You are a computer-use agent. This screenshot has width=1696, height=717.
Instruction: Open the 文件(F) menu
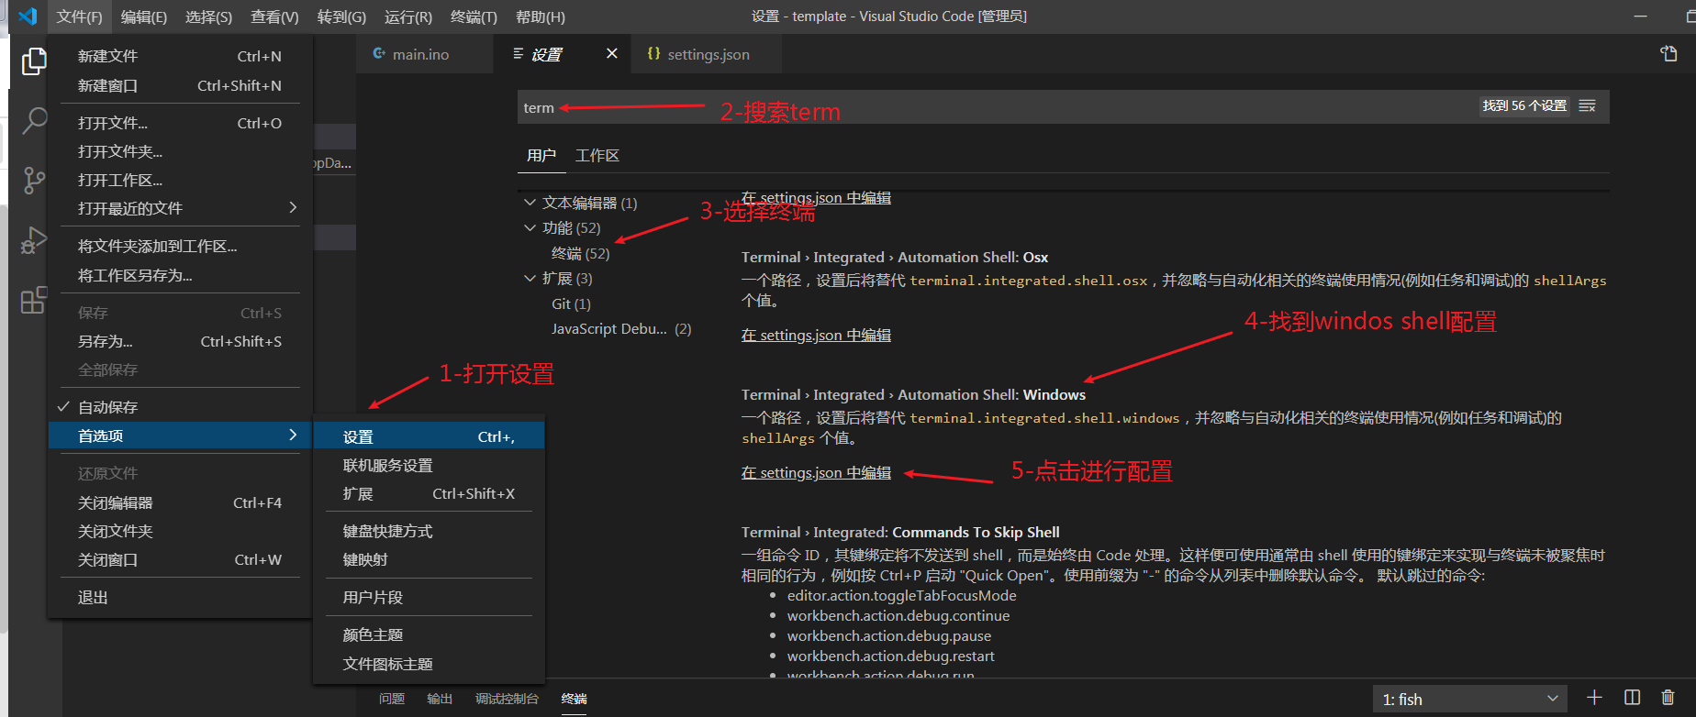(79, 17)
